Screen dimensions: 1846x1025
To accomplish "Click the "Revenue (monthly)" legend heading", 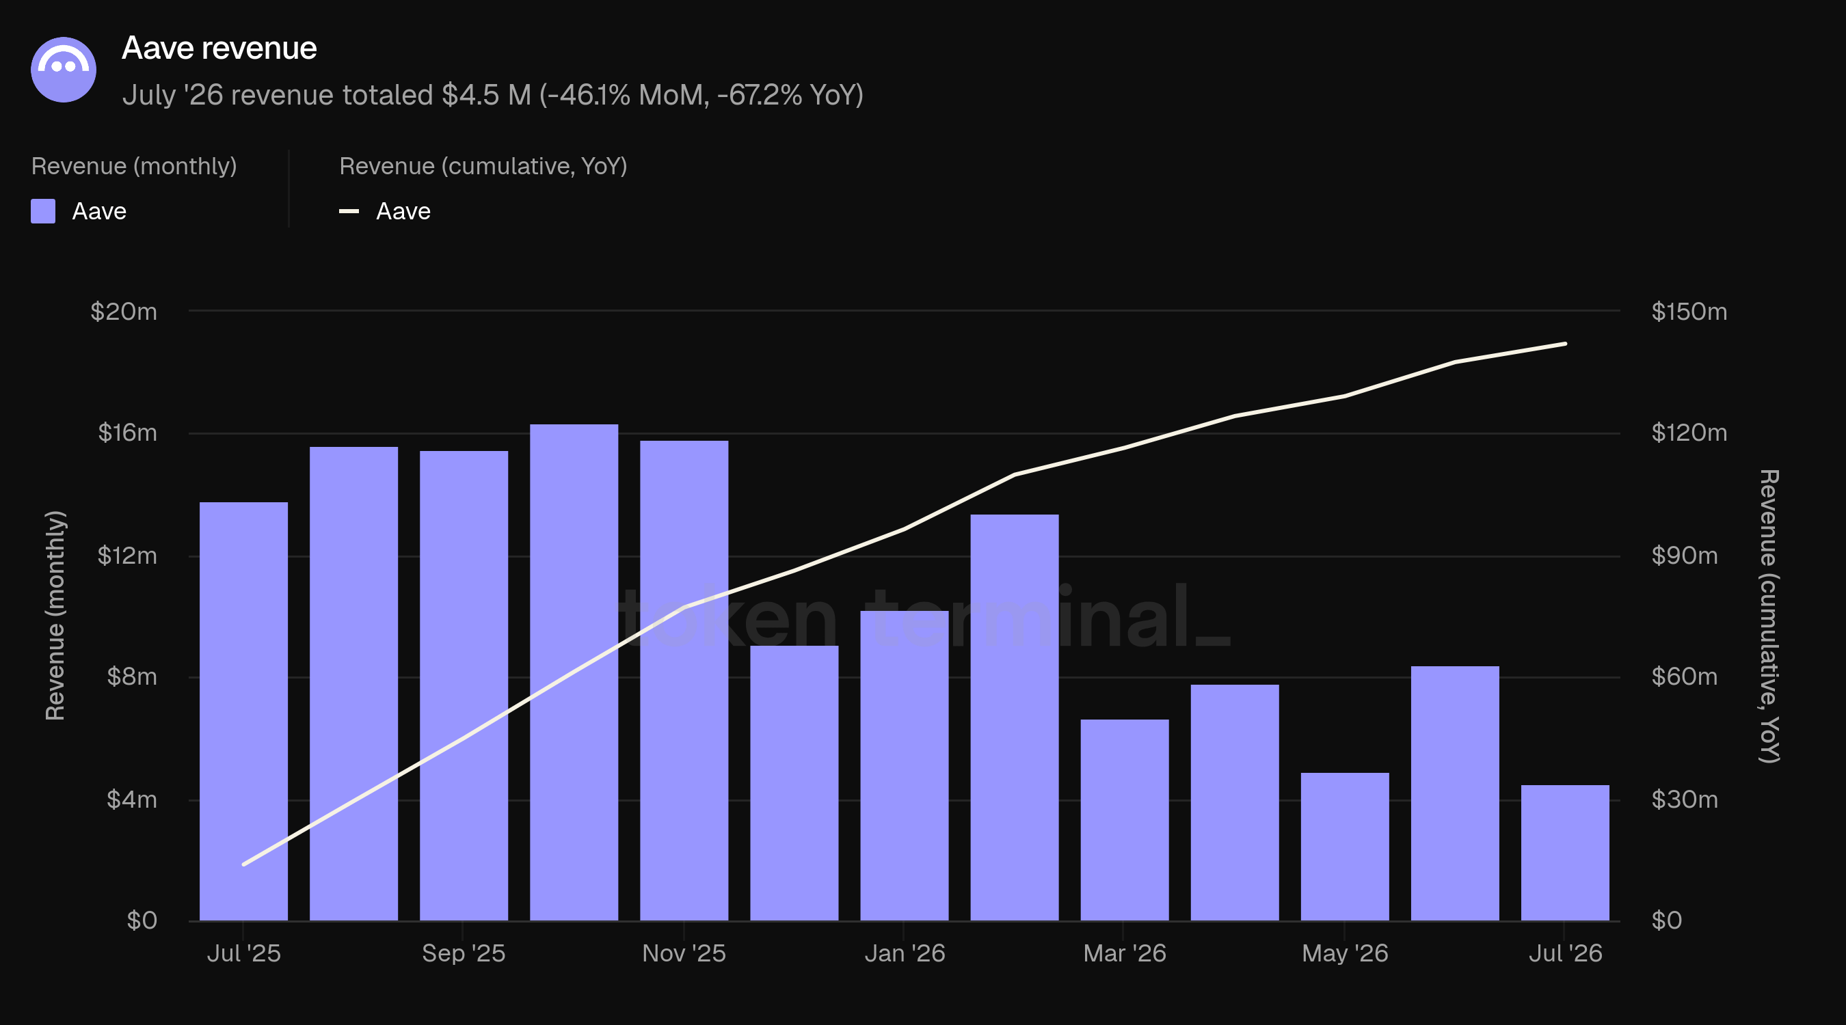I will 134,166.
